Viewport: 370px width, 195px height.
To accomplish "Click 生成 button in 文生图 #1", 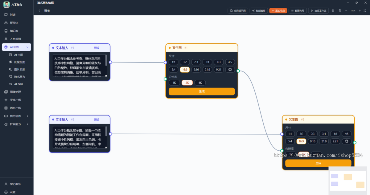I will (202, 91).
